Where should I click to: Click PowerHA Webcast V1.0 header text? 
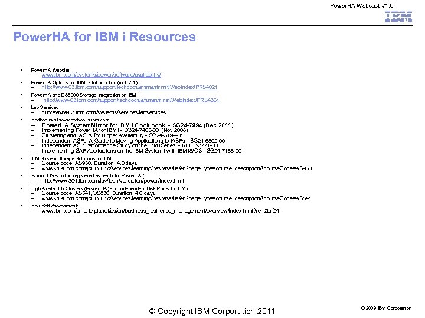[x=362, y=6]
